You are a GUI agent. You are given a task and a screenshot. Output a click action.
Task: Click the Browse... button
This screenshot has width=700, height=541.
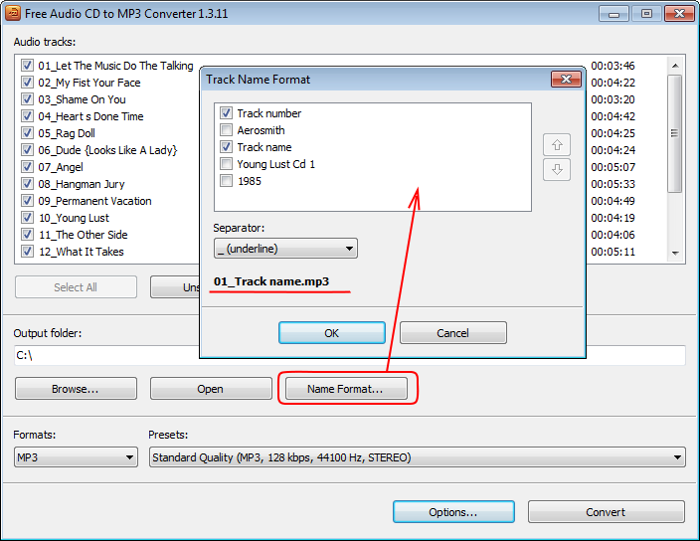coord(76,389)
